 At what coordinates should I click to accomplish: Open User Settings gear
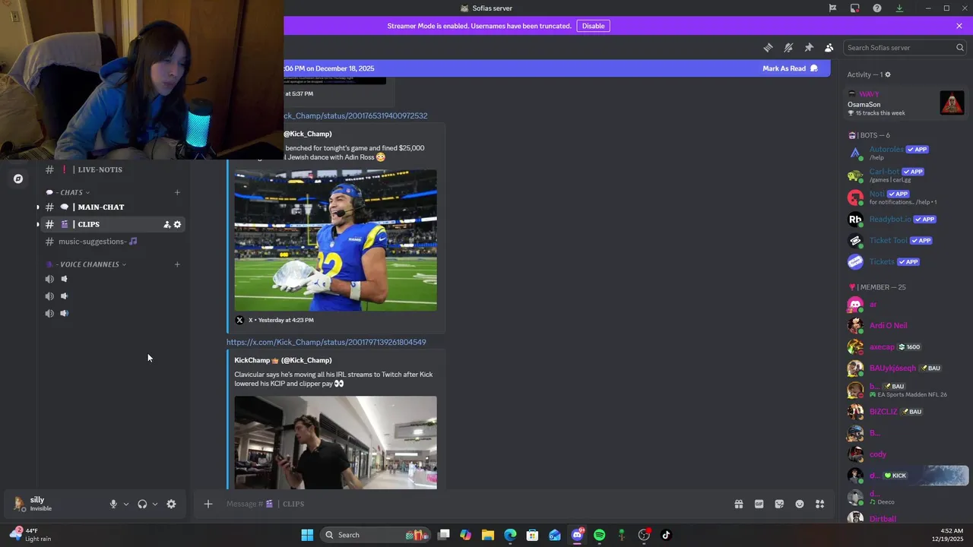coord(171,504)
